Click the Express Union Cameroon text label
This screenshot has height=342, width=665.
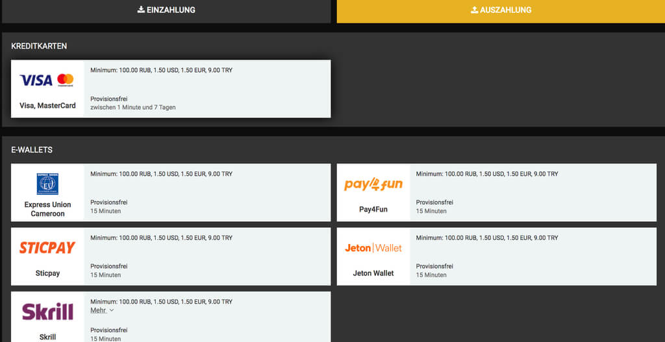tap(47, 209)
